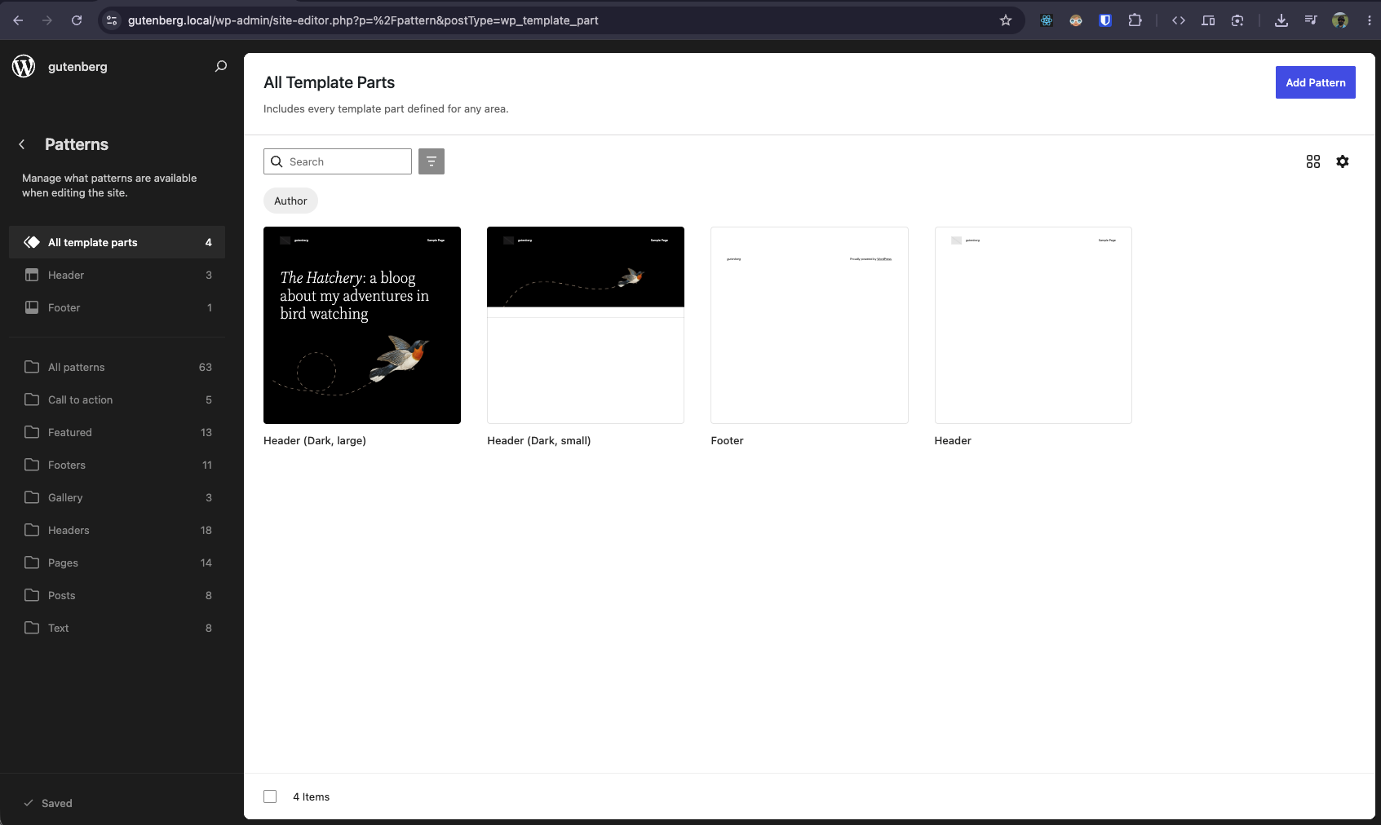Click the WordPress logo icon
The height and width of the screenshot is (825, 1381).
tap(24, 66)
